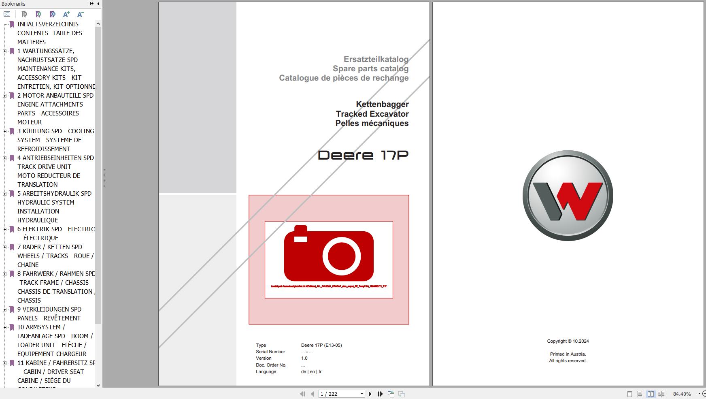Select bookmark 8 FAHRWERK / RAHMEN SPD
The height and width of the screenshot is (399, 706).
click(x=56, y=287)
